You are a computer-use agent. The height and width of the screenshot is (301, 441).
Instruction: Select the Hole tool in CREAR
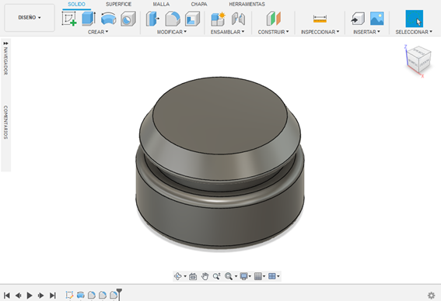pyautogui.click(x=128, y=19)
